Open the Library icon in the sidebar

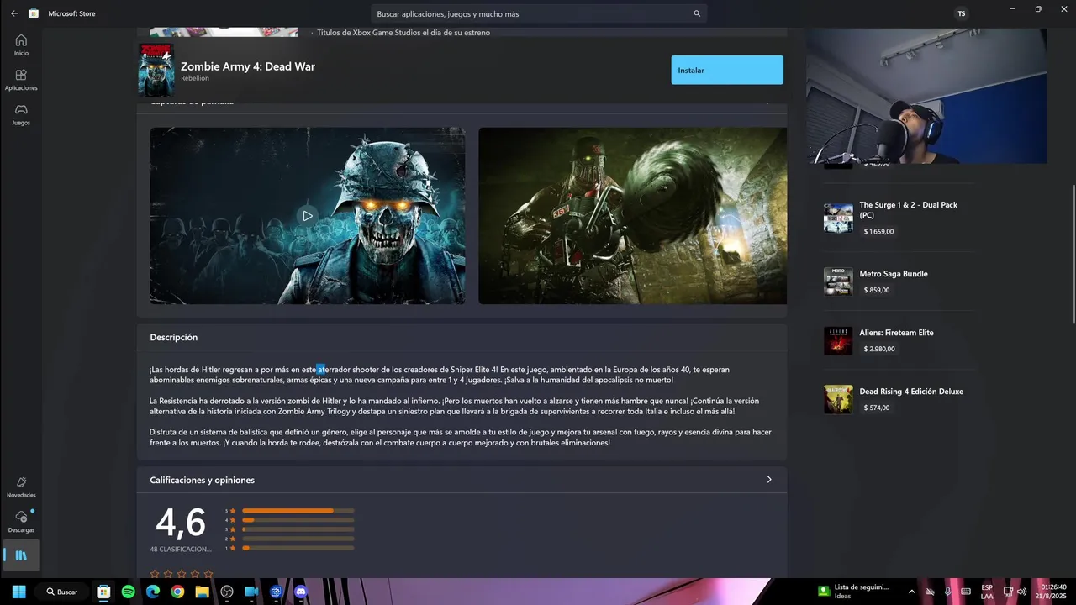pos(21,555)
